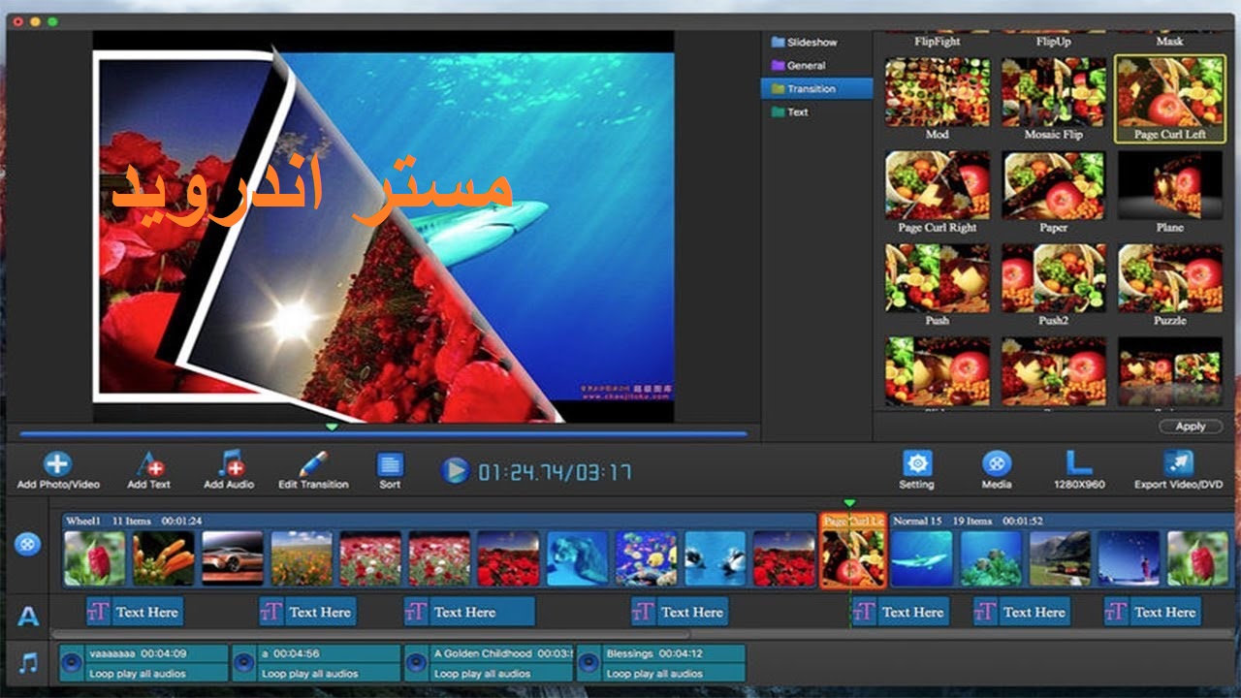1241x698 pixels.
Task: Open the Setting gear icon
Action: pos(916,463)
